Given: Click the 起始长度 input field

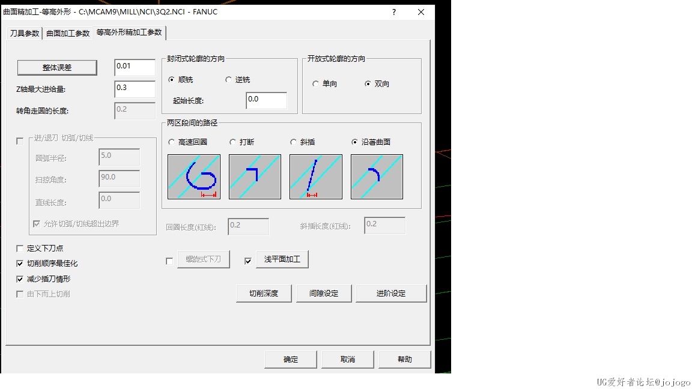Looking at the screenshot, I should (x=266, y=101).
